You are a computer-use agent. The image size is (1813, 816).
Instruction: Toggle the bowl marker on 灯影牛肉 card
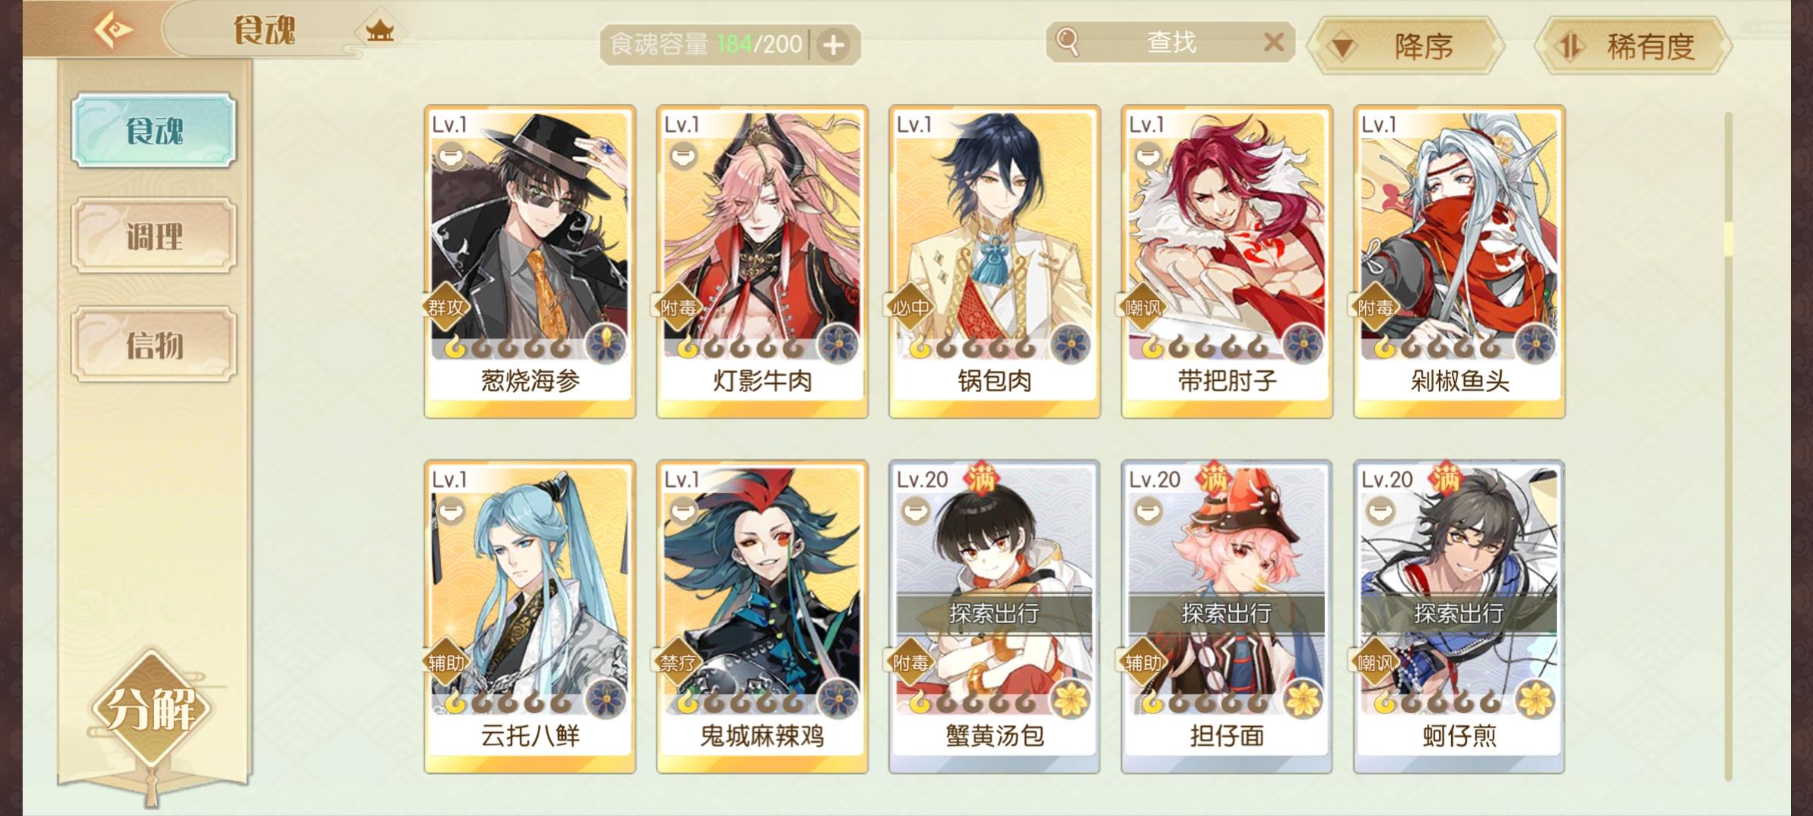tap(683, 156)
